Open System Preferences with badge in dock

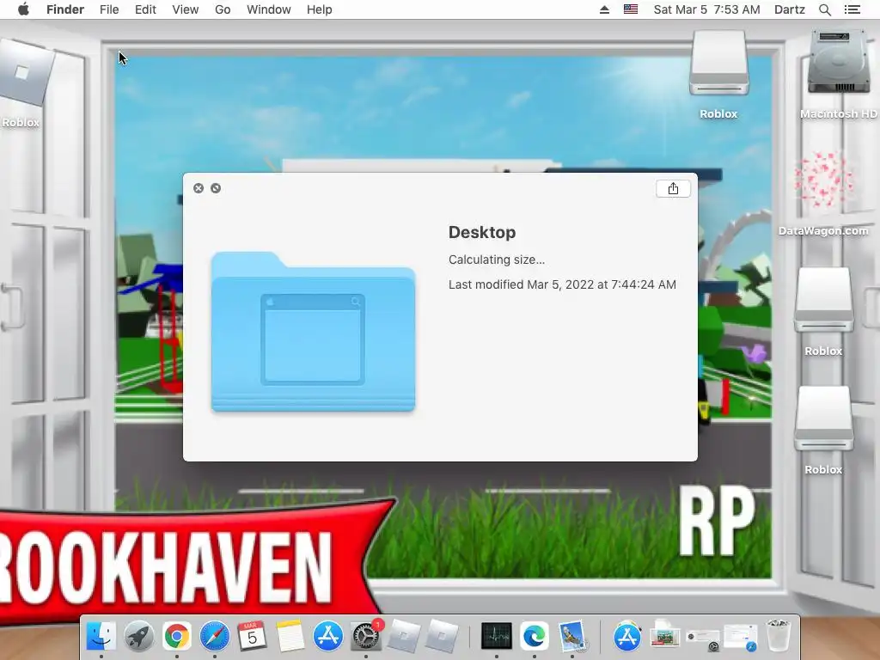[366, 637]
